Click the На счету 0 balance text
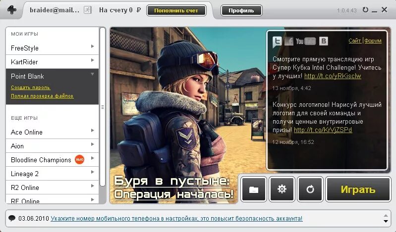 [120, 10]
